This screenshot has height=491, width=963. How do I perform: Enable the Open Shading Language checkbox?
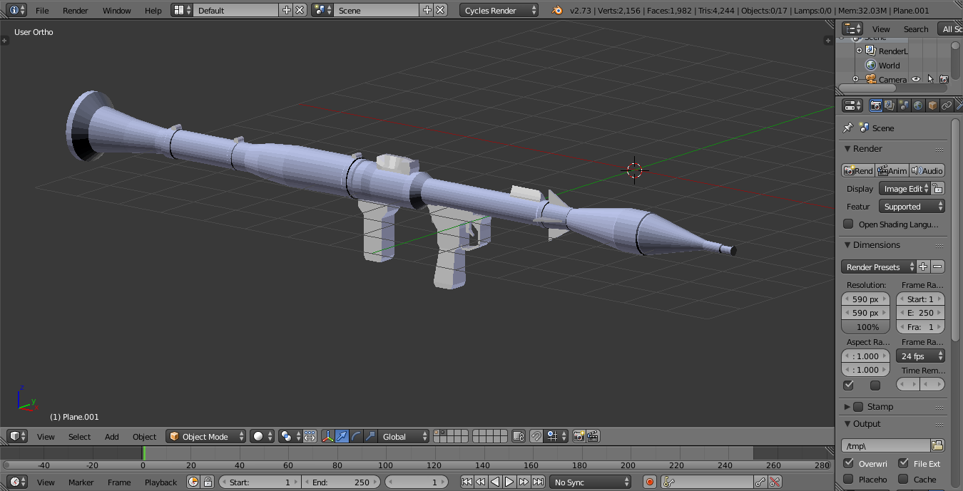[x=848, y=224]
